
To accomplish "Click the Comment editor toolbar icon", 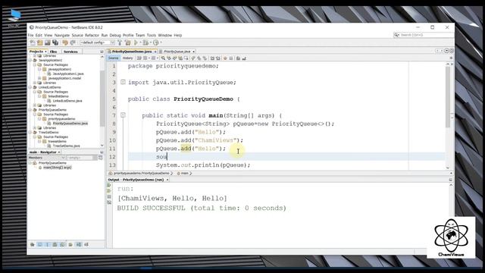I will point(238,58).
